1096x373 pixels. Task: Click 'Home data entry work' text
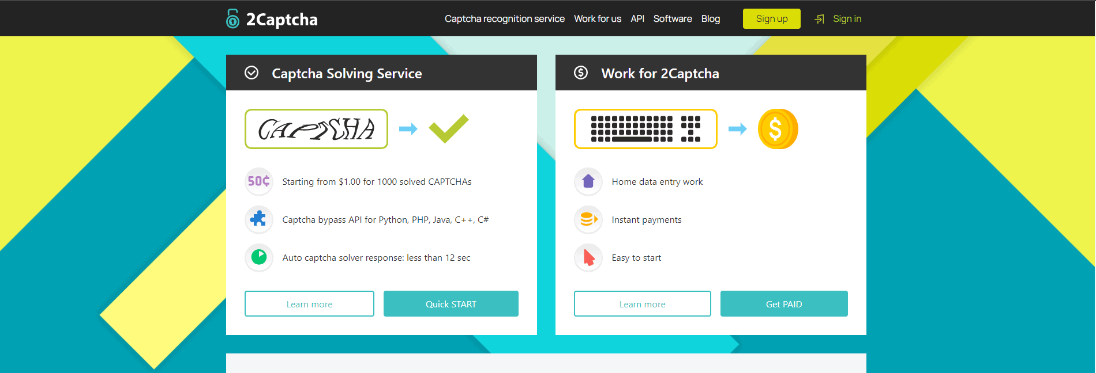pyautogui.click(x=657, y=181)
